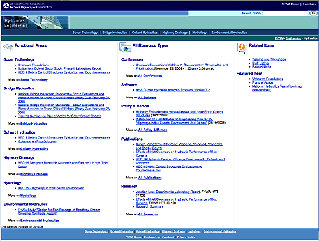Open More on Highway Drainage link
Screen dimensions: 319x241
point(34,174)
